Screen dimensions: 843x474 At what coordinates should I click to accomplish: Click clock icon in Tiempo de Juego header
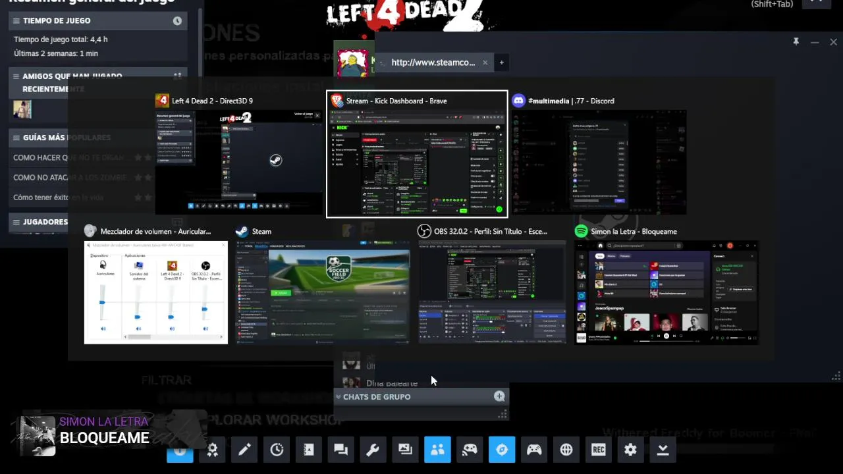point(177,21)
